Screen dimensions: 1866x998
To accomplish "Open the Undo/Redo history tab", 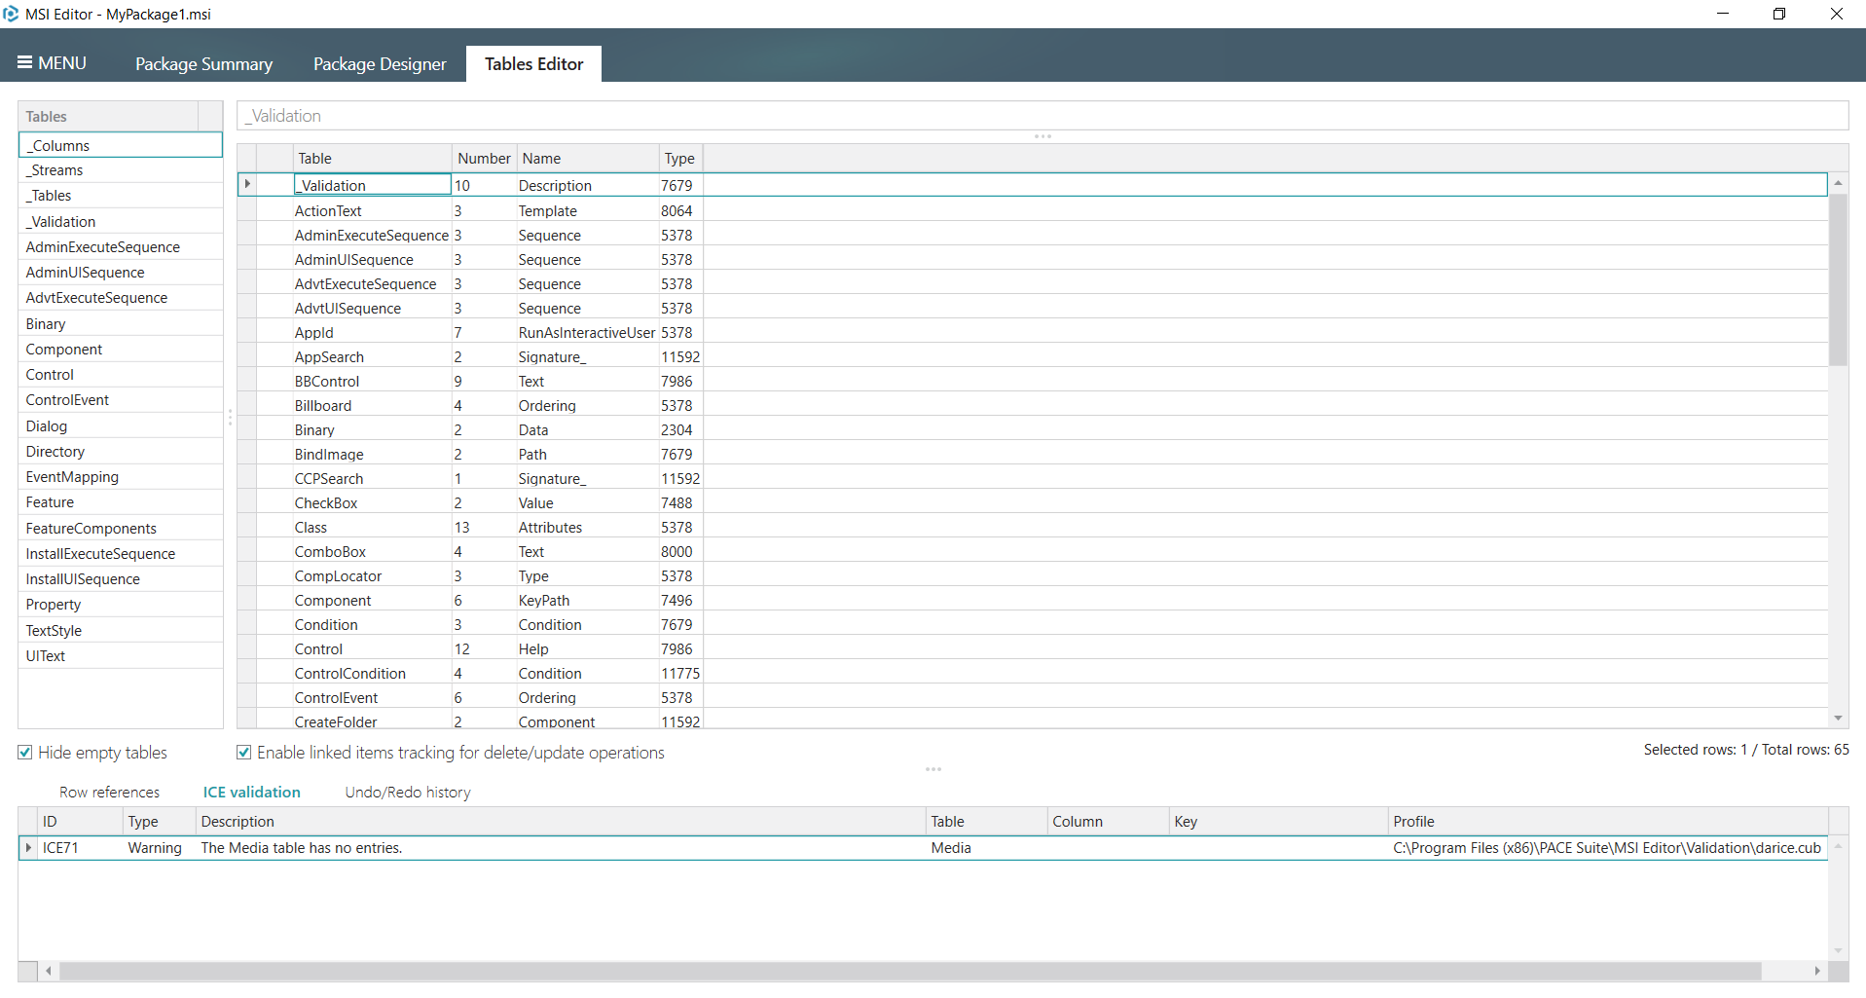I will click(408, 793).
